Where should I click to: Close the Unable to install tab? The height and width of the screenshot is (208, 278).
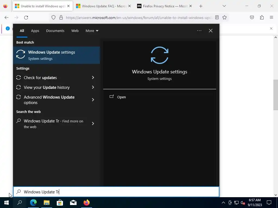coord(68,6)
